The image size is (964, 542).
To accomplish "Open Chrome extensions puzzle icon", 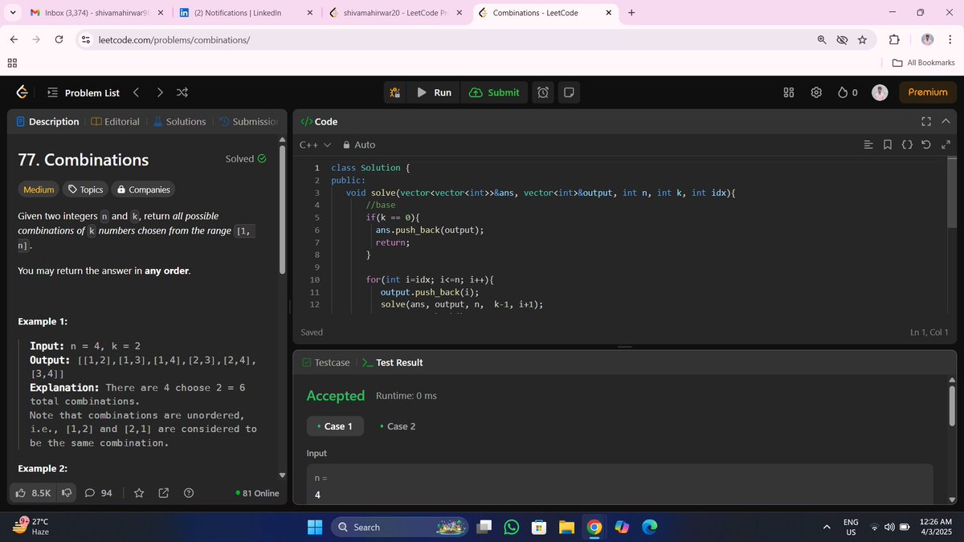I will pos(894,39).
